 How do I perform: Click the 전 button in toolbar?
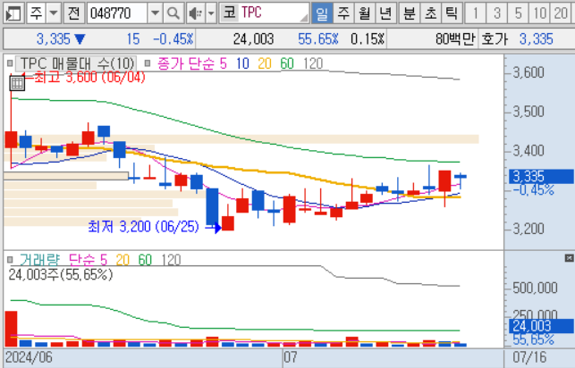point(74,13)
